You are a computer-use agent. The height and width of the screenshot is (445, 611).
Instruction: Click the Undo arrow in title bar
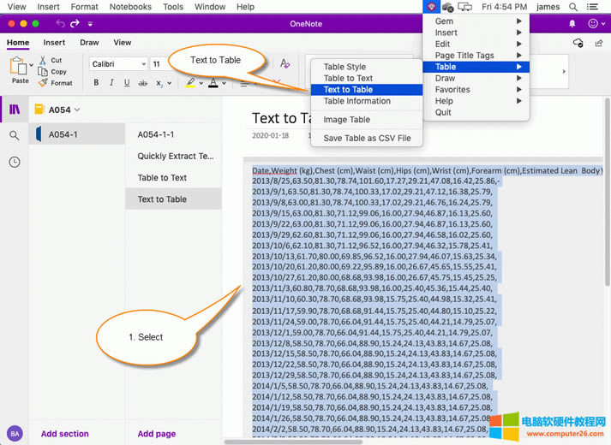60,23
